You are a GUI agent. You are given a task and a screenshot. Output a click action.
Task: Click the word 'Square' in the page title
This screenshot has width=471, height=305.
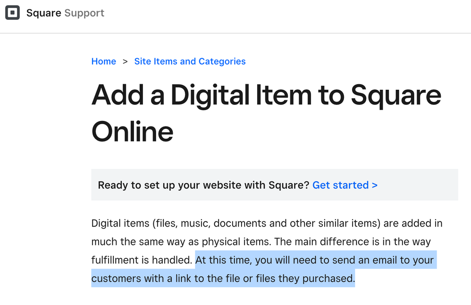pos(396,95)
